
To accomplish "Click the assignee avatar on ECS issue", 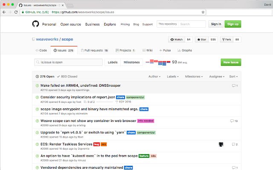I will tap(221, 144).
